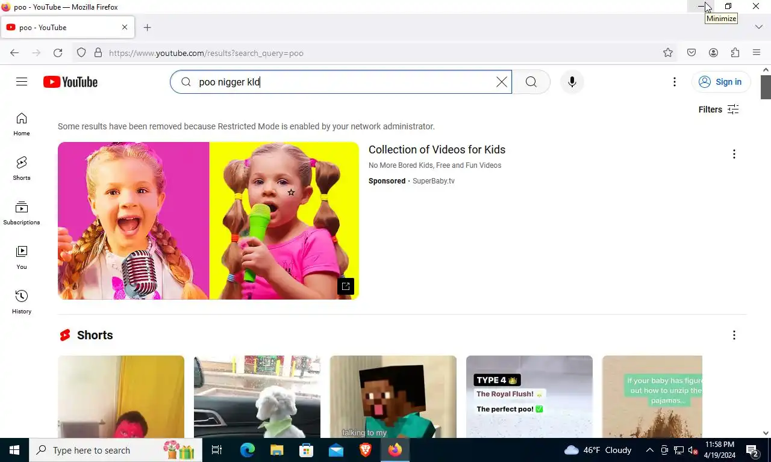Open the Home section in the sidebar
The image size is (771, 462).
pos(22,124)
